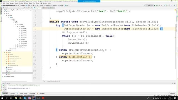Open the Navigate menu

coord(12,3)
